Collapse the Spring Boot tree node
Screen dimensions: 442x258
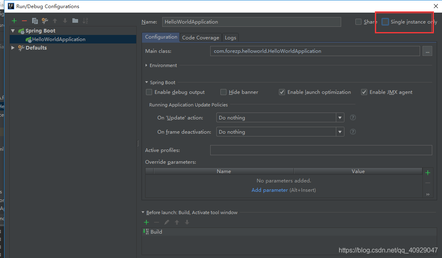(13, 30)
